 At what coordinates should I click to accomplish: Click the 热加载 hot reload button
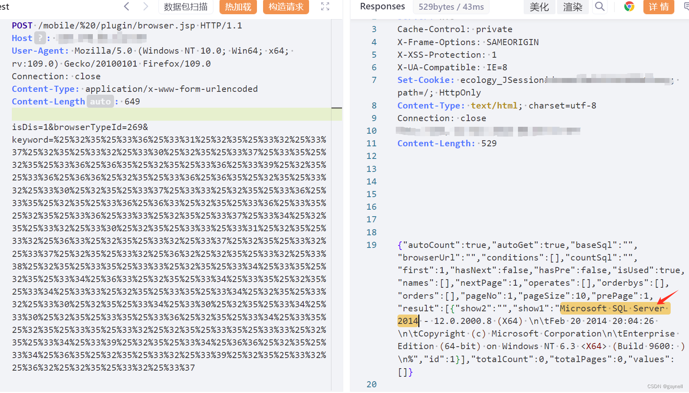pyautogui.click(x=238, y=7)
